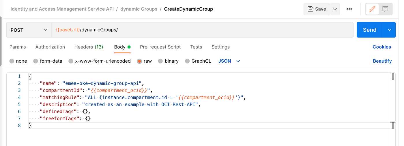This screenshot has width=404, height=146.
Task: Click the Cookies link
Action: pyautogui.click(x=382, y=47)
